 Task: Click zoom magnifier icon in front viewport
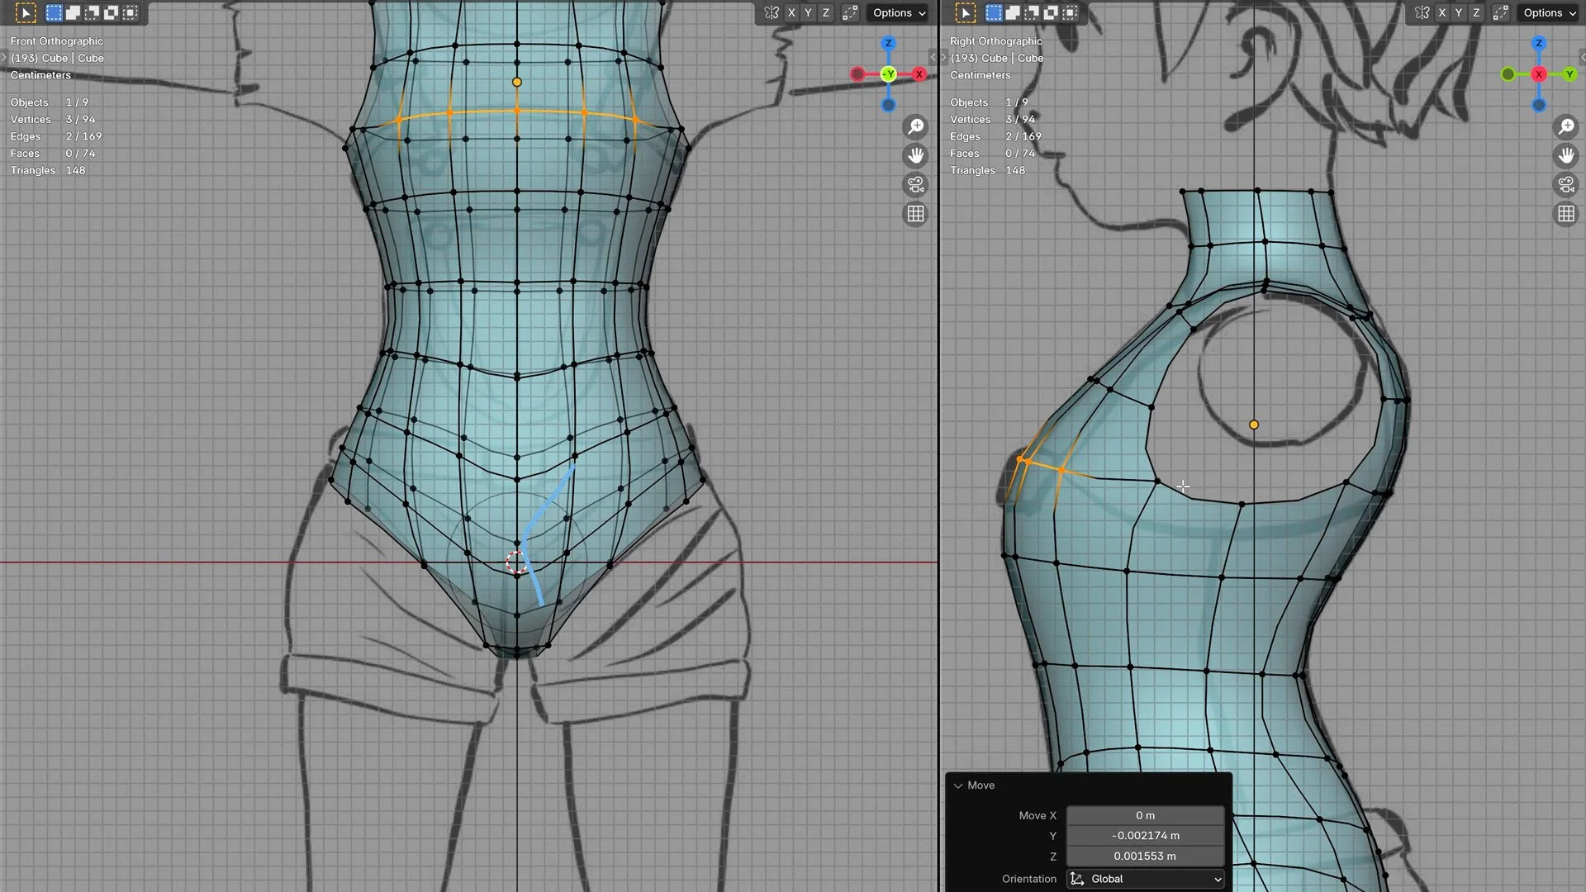(x=915, y=127)
